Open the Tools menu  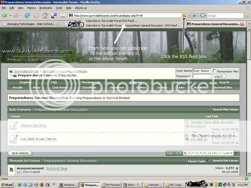pyautogui.click(x=59, y=8)
